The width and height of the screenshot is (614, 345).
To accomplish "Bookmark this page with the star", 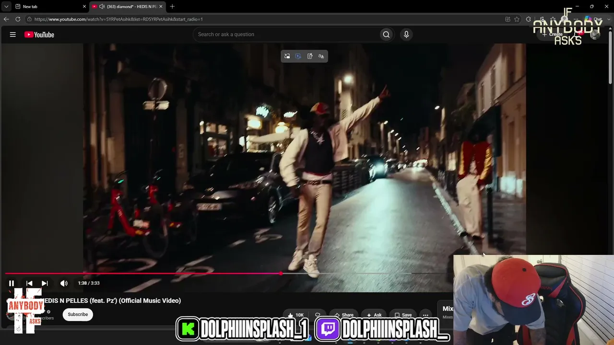I will coord(517,19).
